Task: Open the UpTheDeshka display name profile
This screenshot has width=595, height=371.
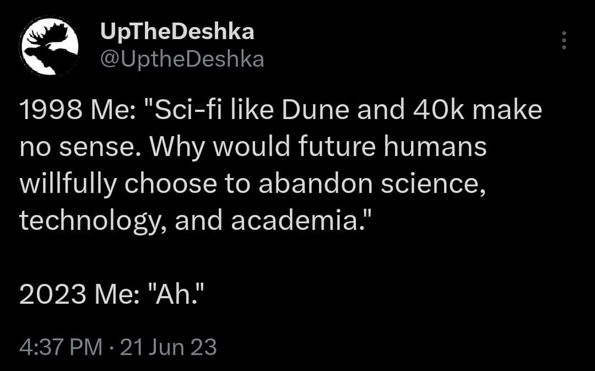Action: click(177, 33)
